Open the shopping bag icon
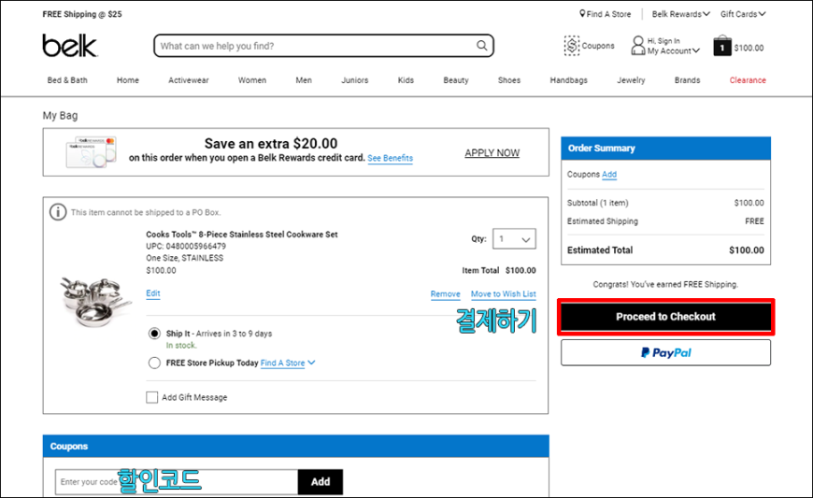813x498 pixels. pyautogui.click(x=721, y=46)
